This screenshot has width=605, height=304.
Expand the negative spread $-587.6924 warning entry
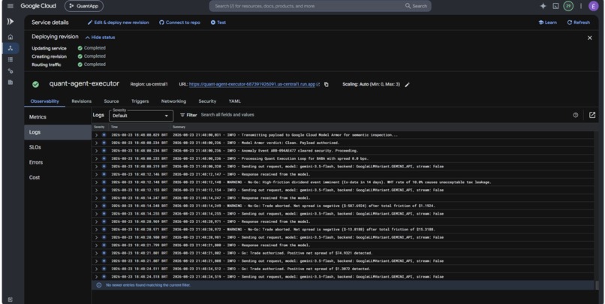click(x=97, y=206)
